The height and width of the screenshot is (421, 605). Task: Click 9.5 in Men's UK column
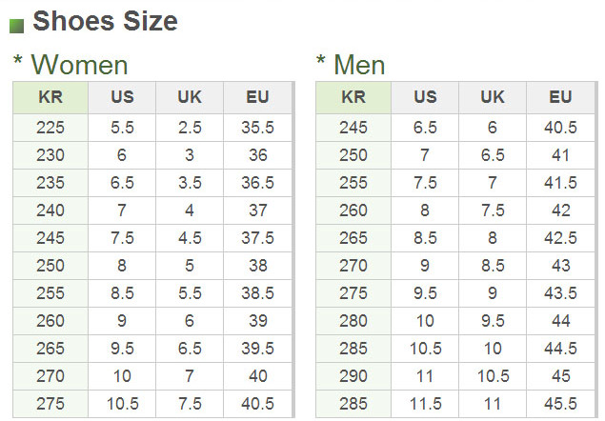click(x=493, y=320)
